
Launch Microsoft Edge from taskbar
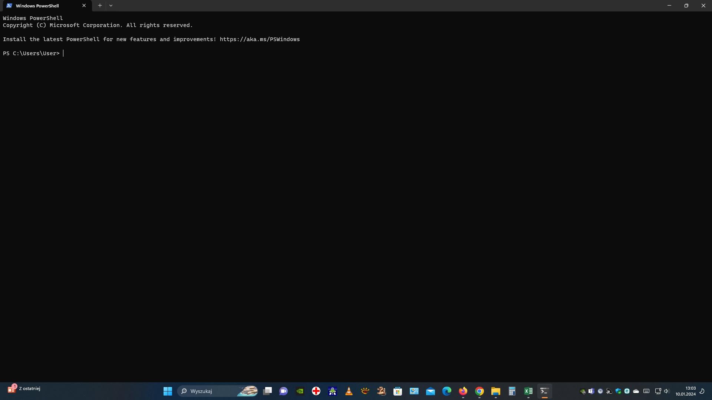point(447,391)
